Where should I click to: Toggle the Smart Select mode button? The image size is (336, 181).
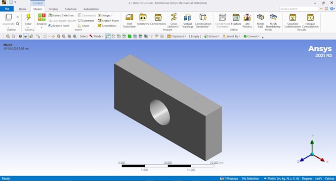click(x=108, y=36)
